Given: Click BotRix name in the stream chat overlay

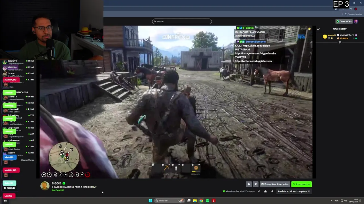Looking at the screenshot, I should click(x=249, y=28).
